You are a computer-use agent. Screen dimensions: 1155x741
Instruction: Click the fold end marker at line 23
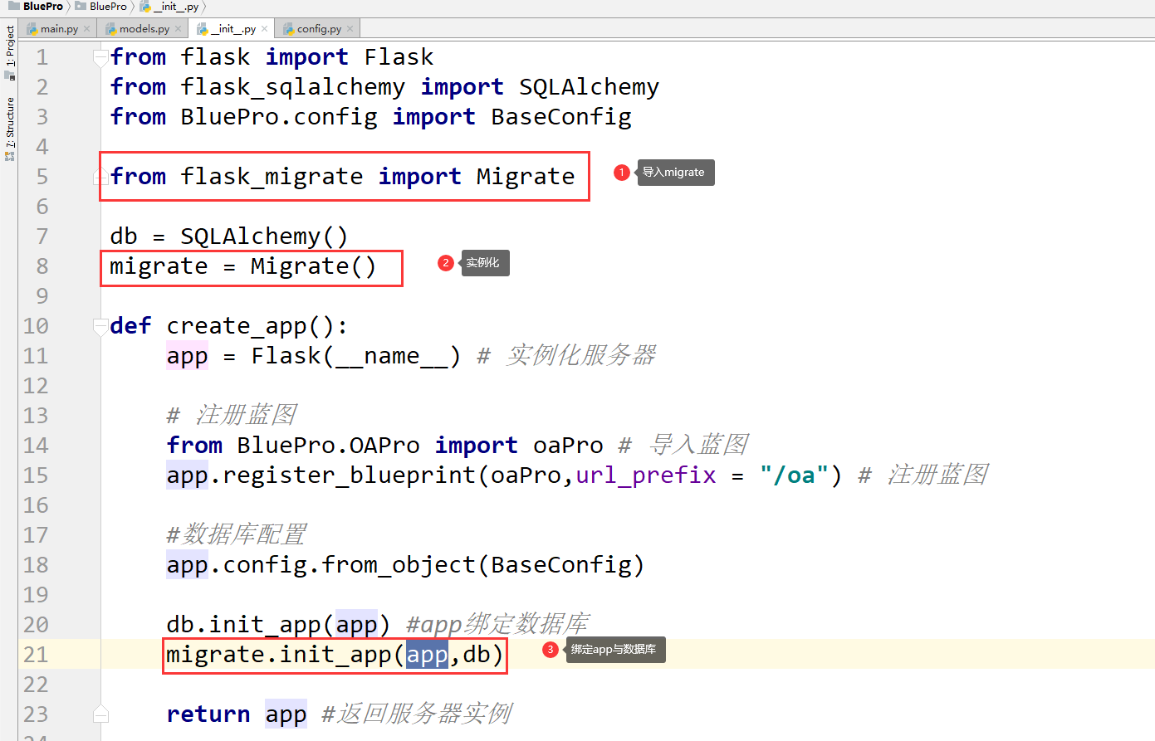[x=100, y=714]
